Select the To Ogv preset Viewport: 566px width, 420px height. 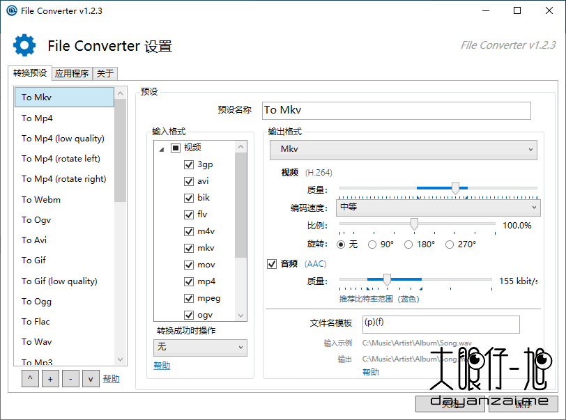pos(64,219)
